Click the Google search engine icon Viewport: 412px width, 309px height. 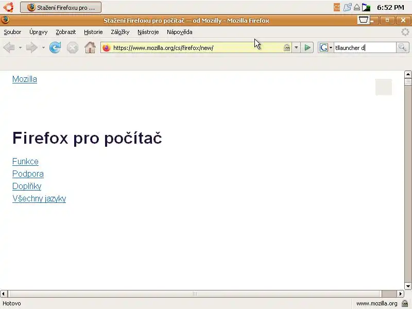[323, 47]
